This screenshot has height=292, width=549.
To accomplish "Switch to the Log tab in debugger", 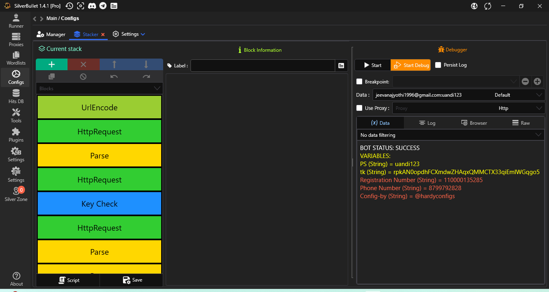I will pyautogui.click(x=427, y=123).
